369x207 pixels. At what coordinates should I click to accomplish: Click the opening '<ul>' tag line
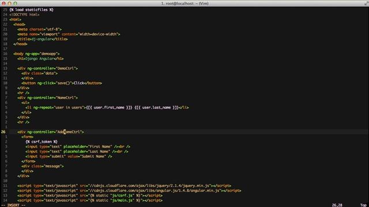[25, 102]
